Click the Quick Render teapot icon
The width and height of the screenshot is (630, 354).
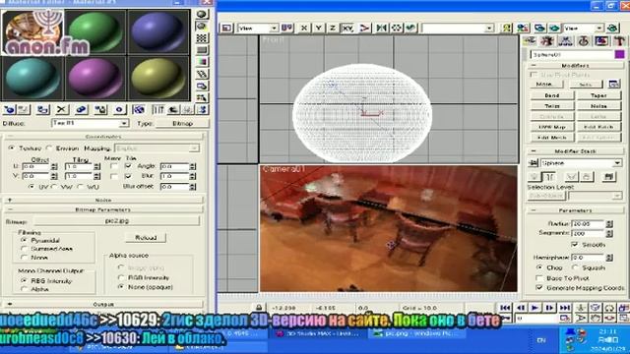click(554, 28)
